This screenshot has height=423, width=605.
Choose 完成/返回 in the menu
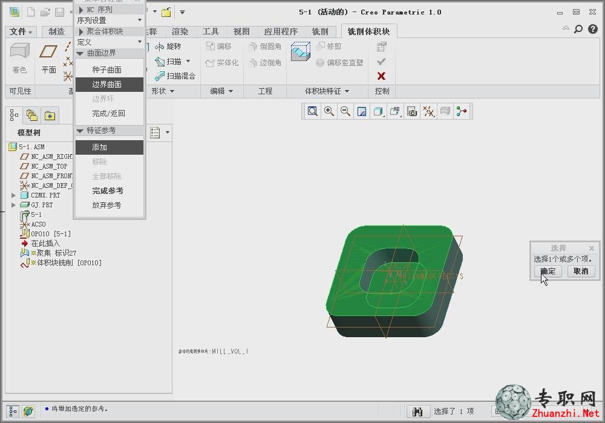110,113
